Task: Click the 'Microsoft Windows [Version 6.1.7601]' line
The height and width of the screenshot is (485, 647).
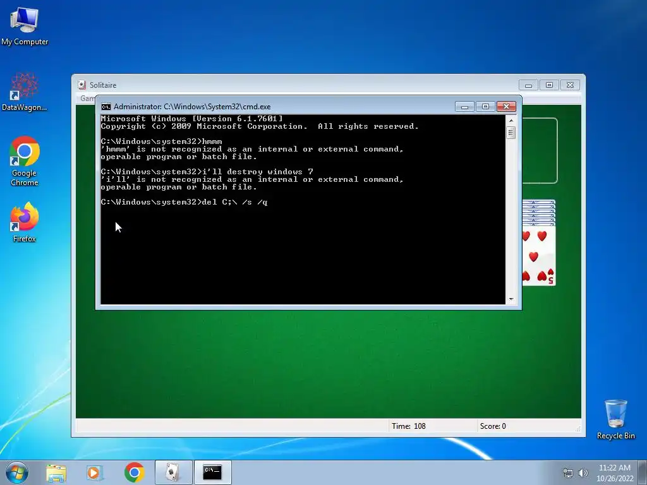Action: pos(192,119)
